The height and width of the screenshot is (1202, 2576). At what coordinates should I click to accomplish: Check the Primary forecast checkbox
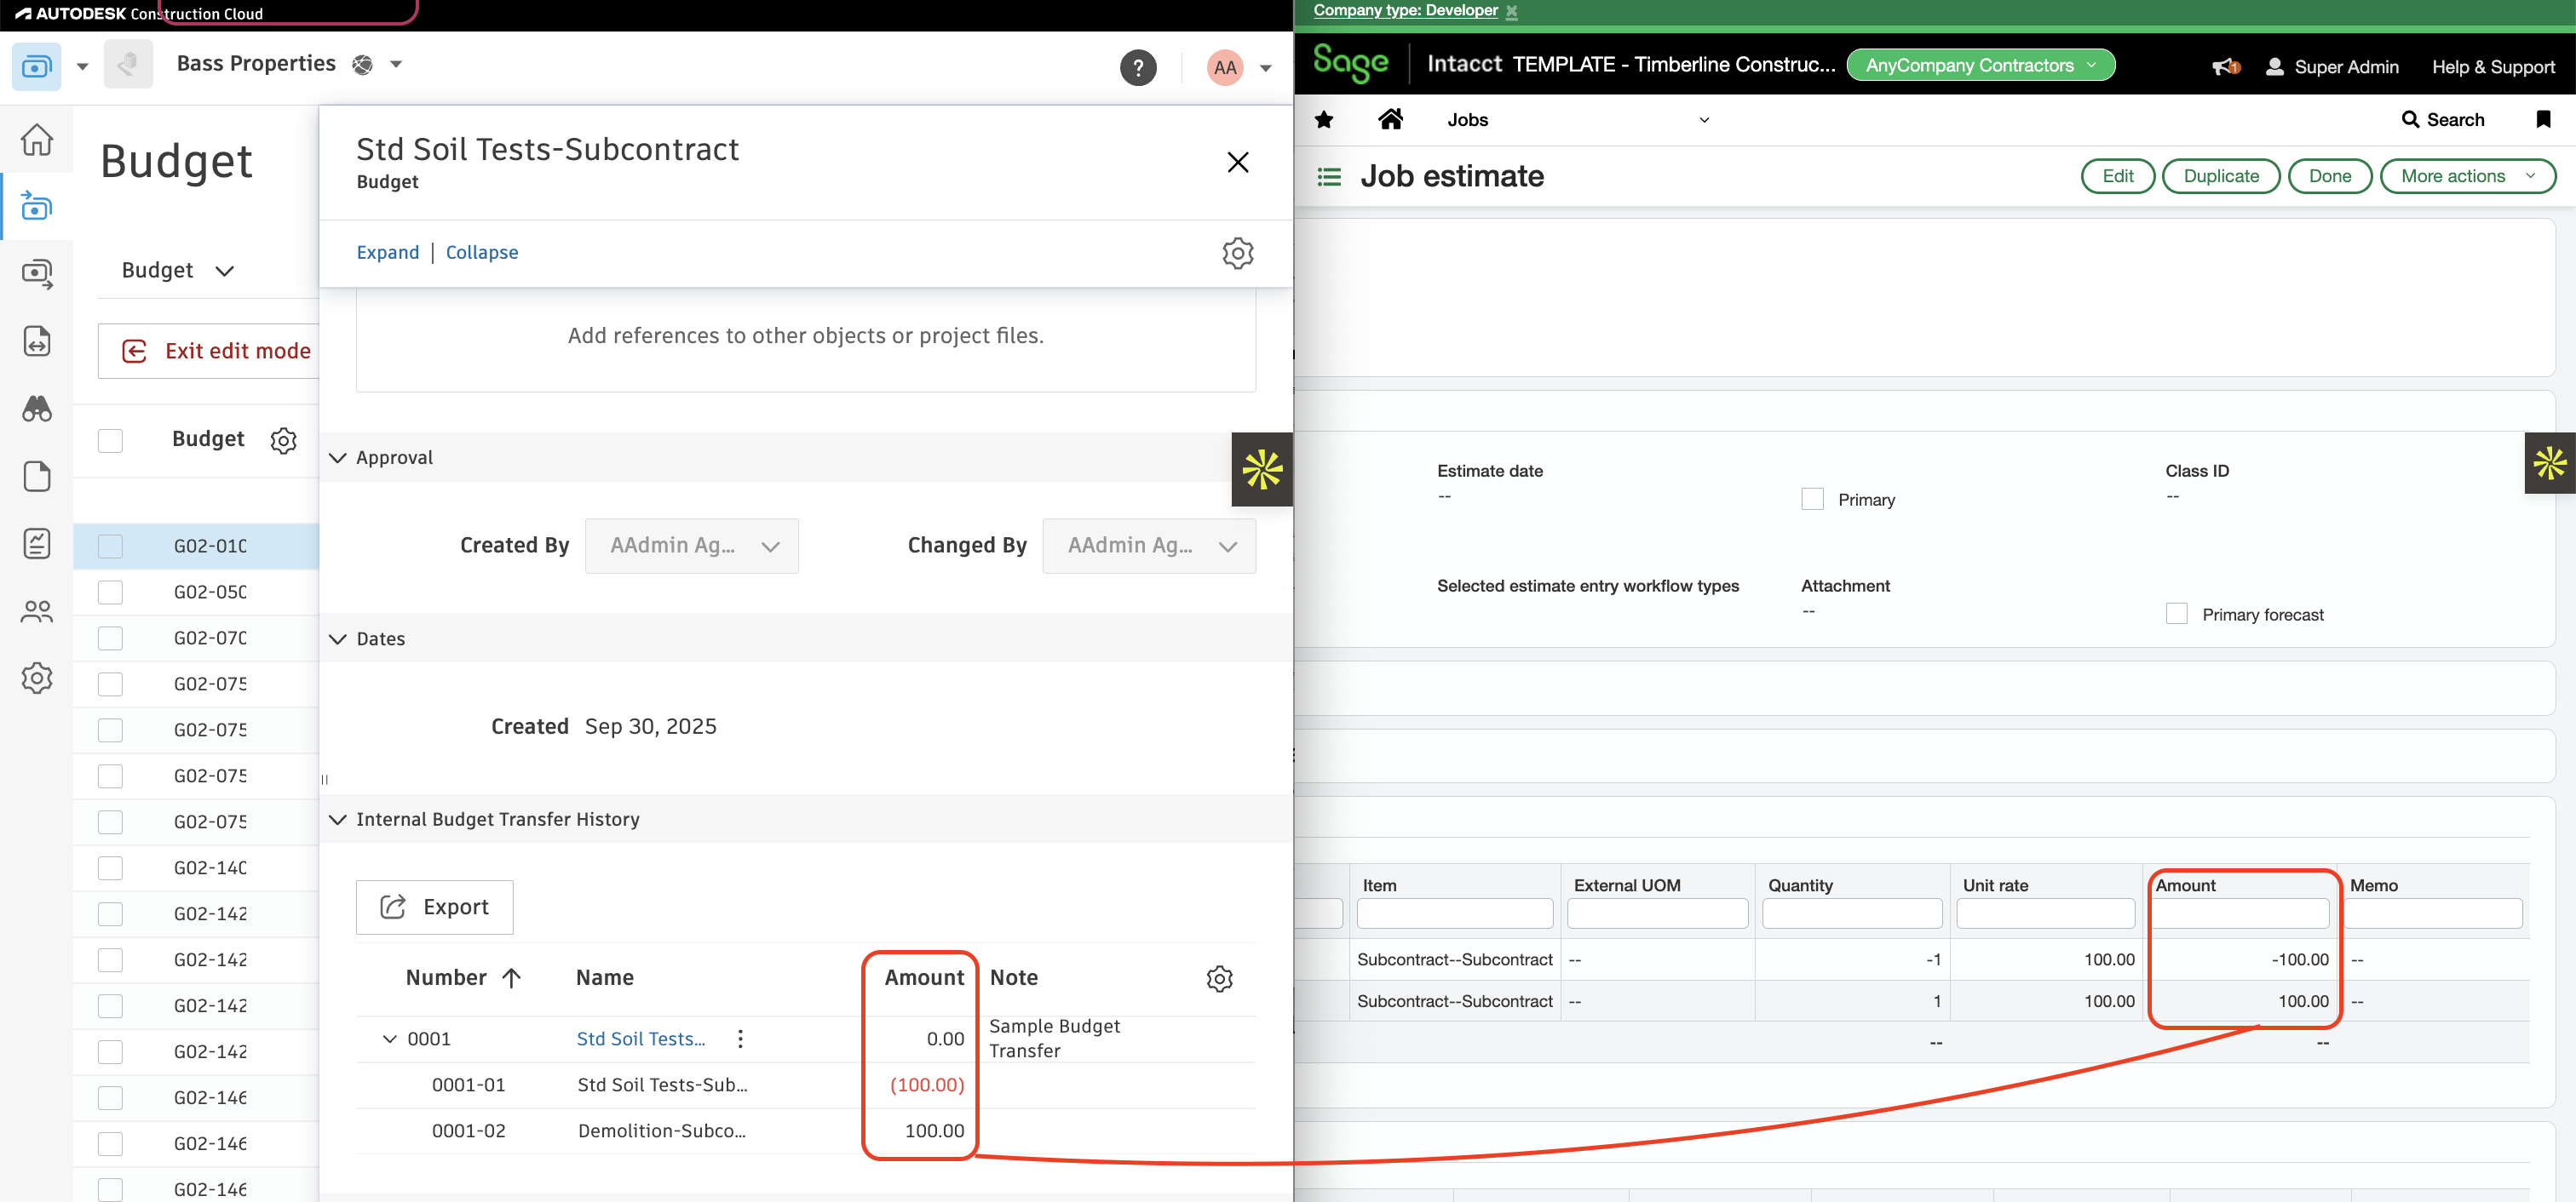pos(2177,614)
